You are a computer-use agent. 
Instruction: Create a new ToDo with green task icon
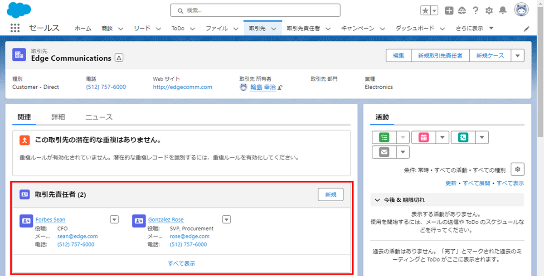pyautogui.click(x=384, y=137)
